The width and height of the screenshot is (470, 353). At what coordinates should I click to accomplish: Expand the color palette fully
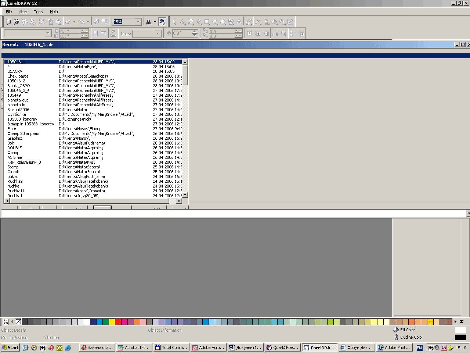coord(462,322)
